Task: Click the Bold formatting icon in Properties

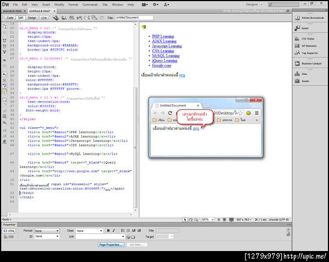Action: pyautogui.click(x=108, y=231)
